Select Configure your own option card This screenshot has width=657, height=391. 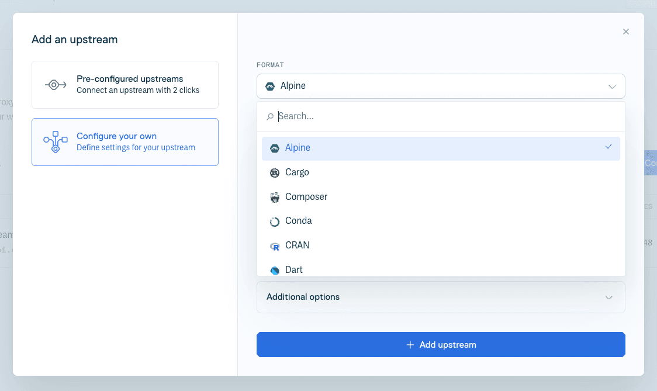pyautogui.click(x=125, y=142)
